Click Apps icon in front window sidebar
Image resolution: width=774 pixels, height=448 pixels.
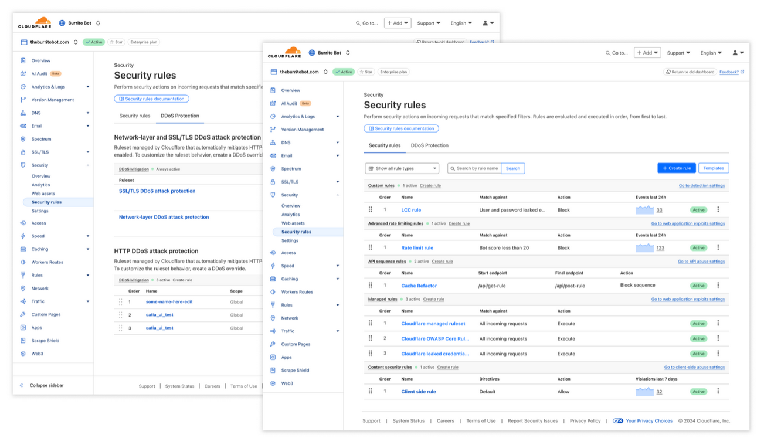[273, 357]
